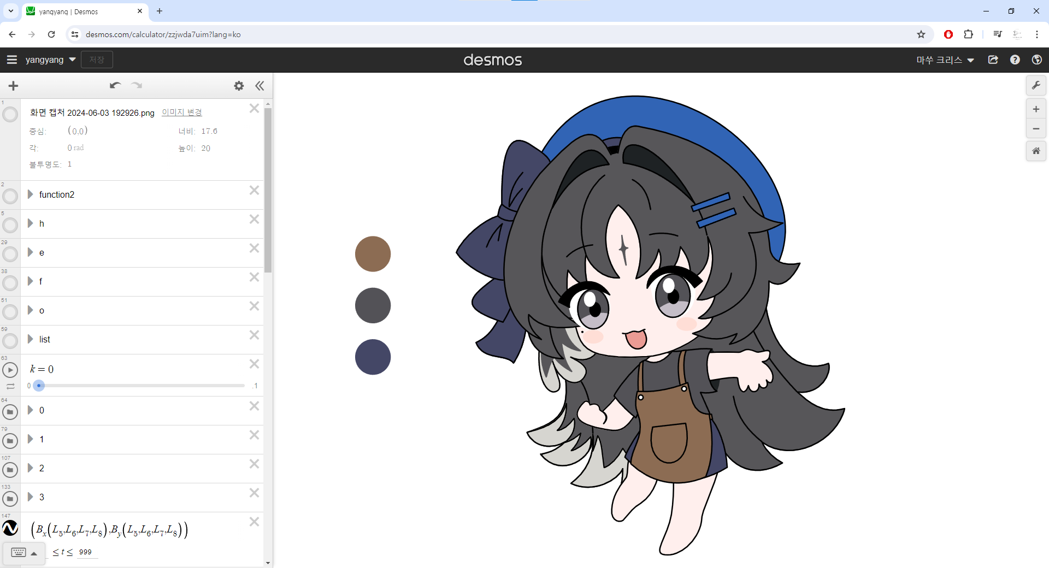Click the 저장 save button
1049x568 pixels.
[97, 60]
